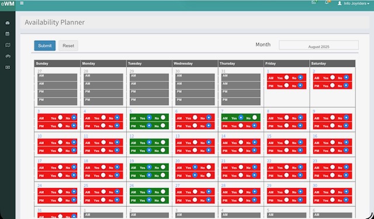Select PM No for Tuesday August 5

163,126
